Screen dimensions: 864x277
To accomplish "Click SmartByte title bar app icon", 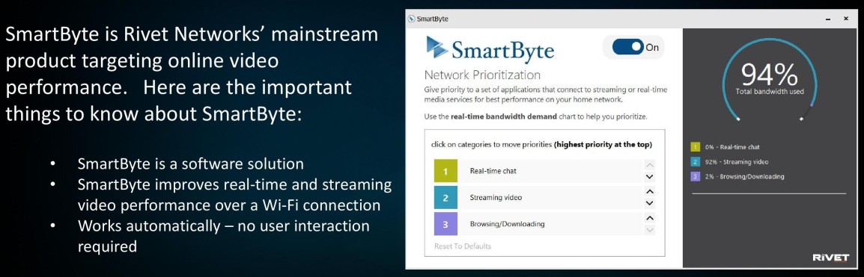I will (411, 19).
